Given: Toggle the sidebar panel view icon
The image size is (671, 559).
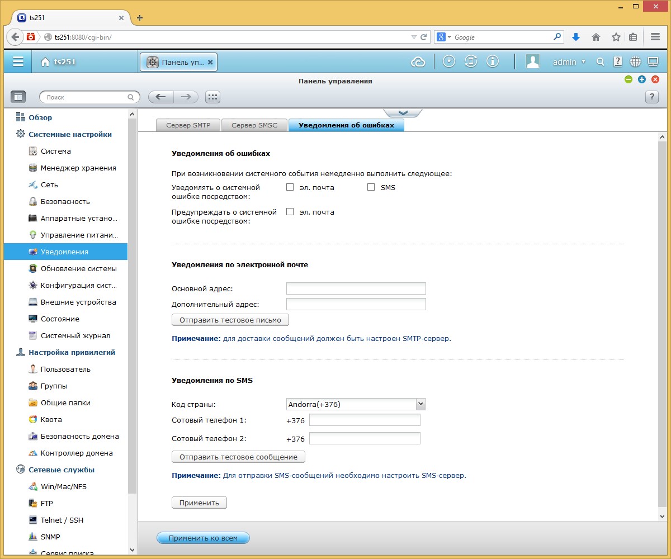Looking at the screenshot, I should tap(18, 97).
